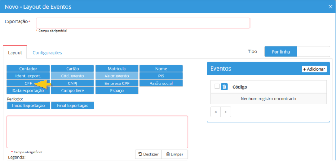Click Limpar to clear the layout

point(175,154)
